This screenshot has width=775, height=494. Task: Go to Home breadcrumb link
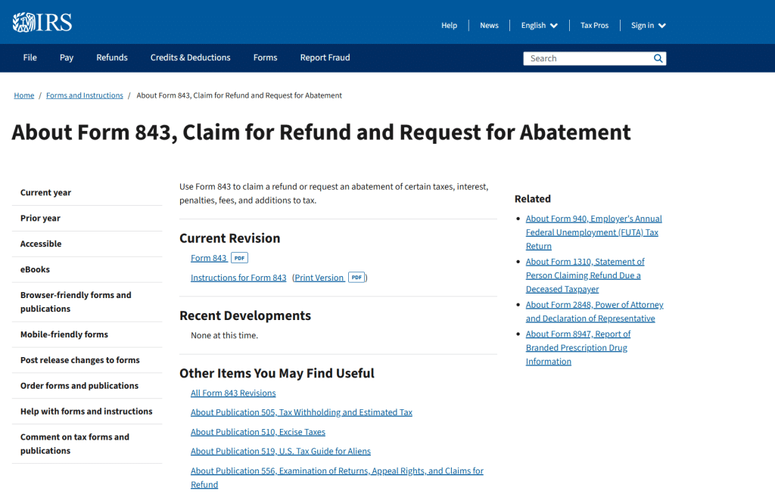(23, 95)
